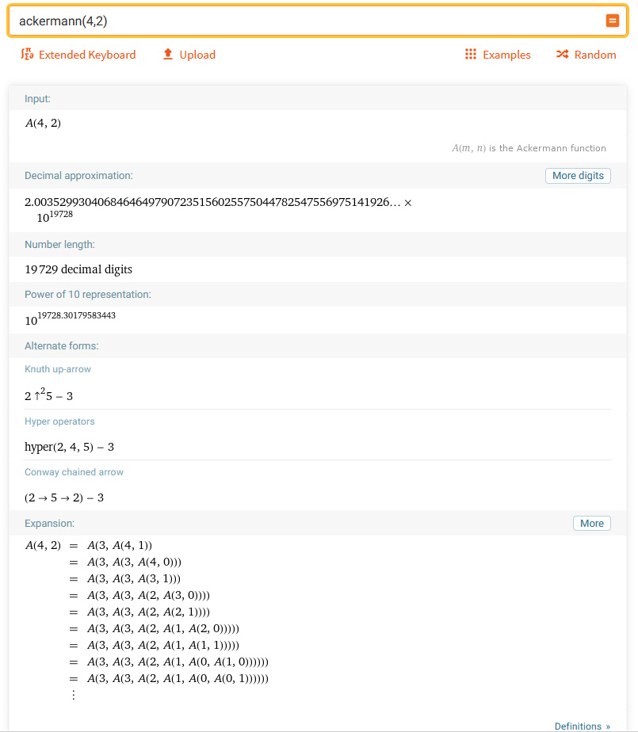Expand the Expansion pod with More
Viewport: 638px width, 732px height.
[x=591, y=524]
